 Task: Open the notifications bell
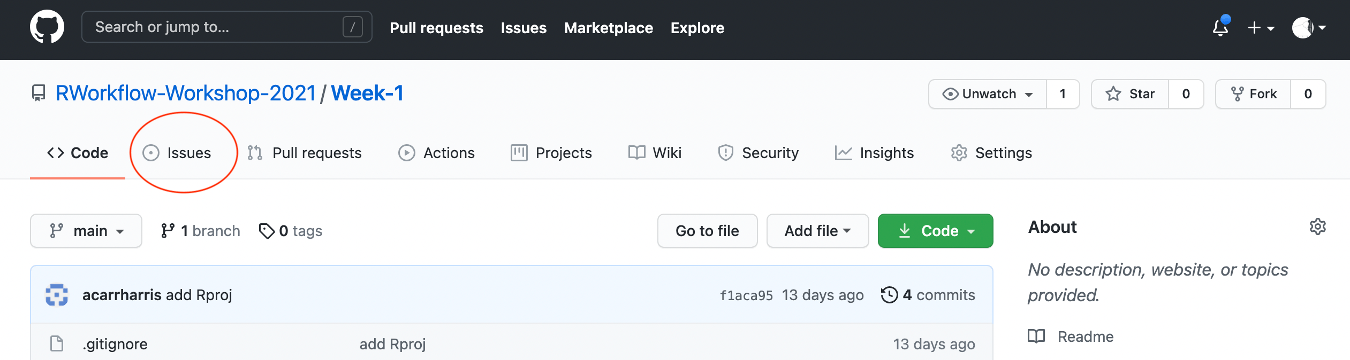click(1220, 27)
